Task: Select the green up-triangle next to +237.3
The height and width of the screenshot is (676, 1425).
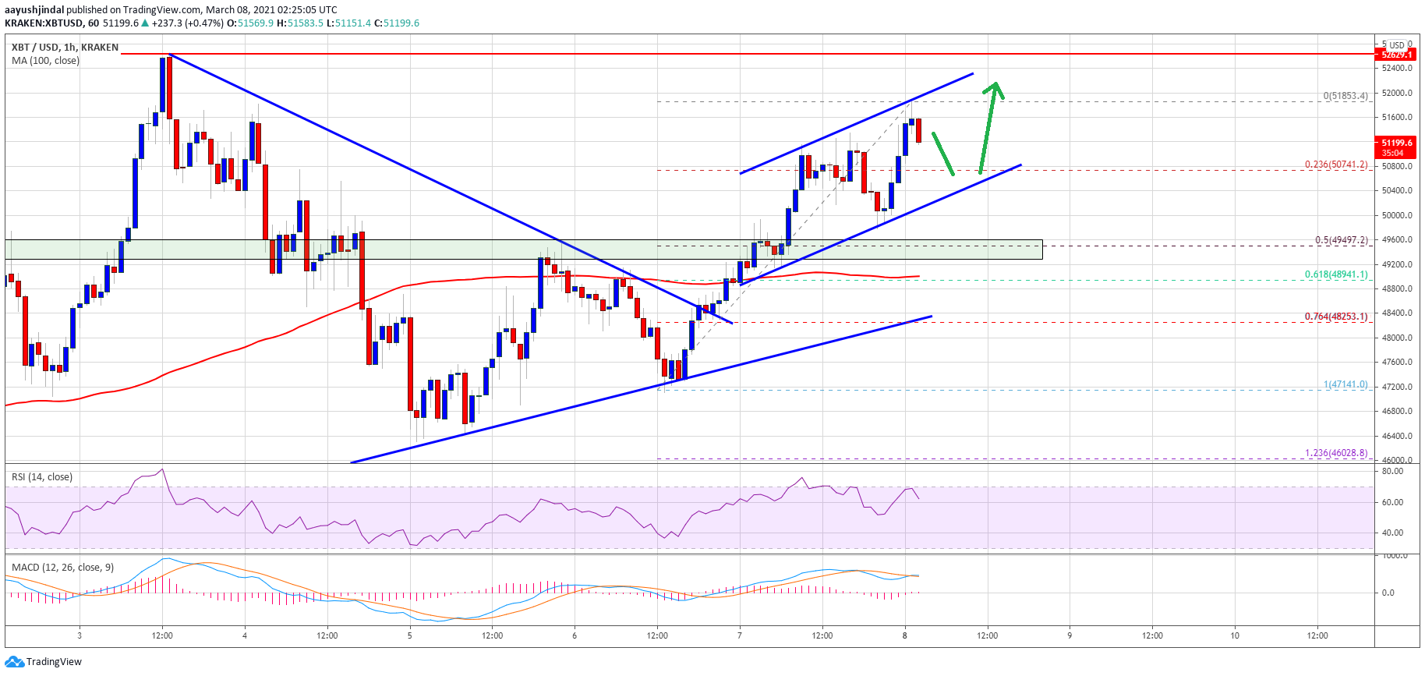Action: tap(145, 23)
